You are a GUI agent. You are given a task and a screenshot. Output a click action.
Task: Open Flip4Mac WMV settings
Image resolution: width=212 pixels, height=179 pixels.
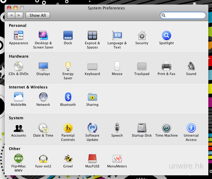18,159
